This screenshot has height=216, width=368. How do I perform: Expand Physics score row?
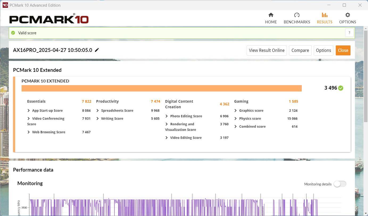tap(235, 119)
